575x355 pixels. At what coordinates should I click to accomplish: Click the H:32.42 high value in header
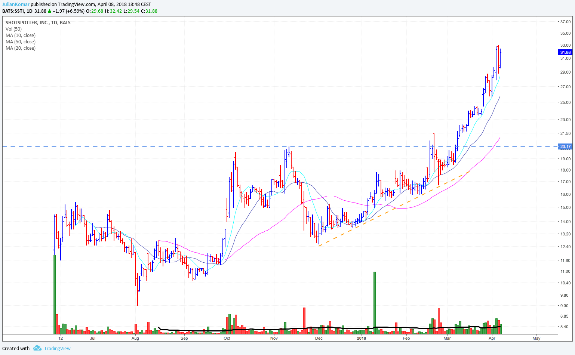point(113,11)
